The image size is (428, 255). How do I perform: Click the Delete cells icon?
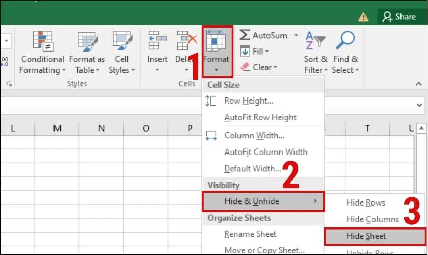[186, 40]
